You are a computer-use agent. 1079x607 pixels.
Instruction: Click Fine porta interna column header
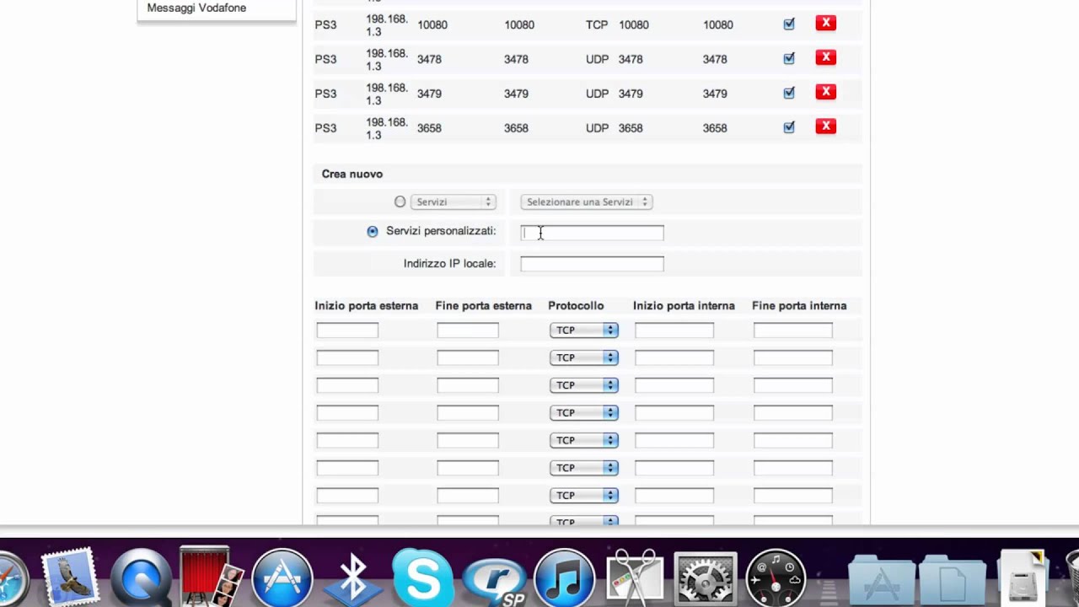coord(799,305)
